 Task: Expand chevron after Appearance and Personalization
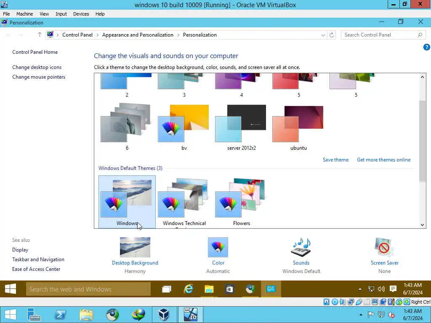pyautogui.click(x=178, y=35)
